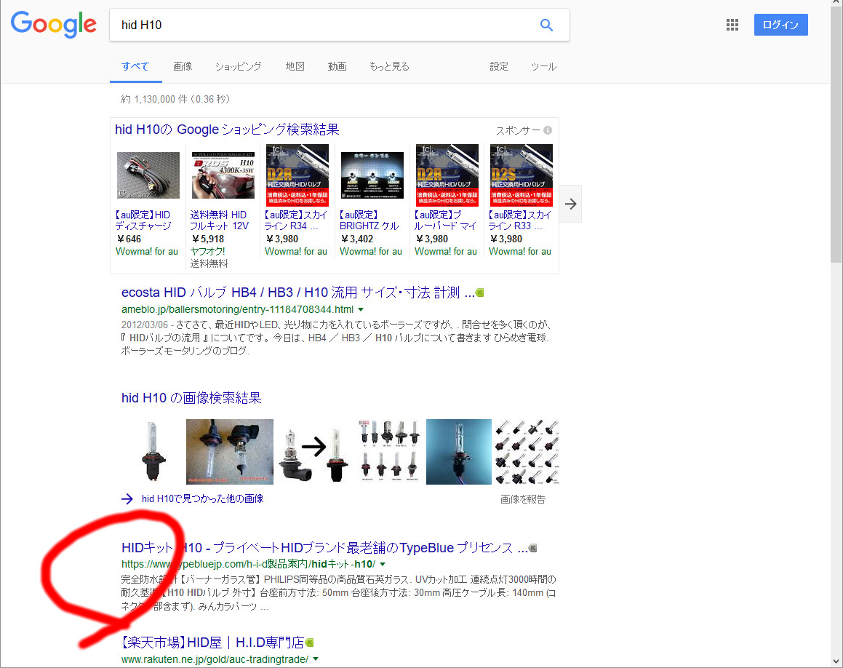Click the ¥5,918 price
843x668 pixels.
point(207,239)
